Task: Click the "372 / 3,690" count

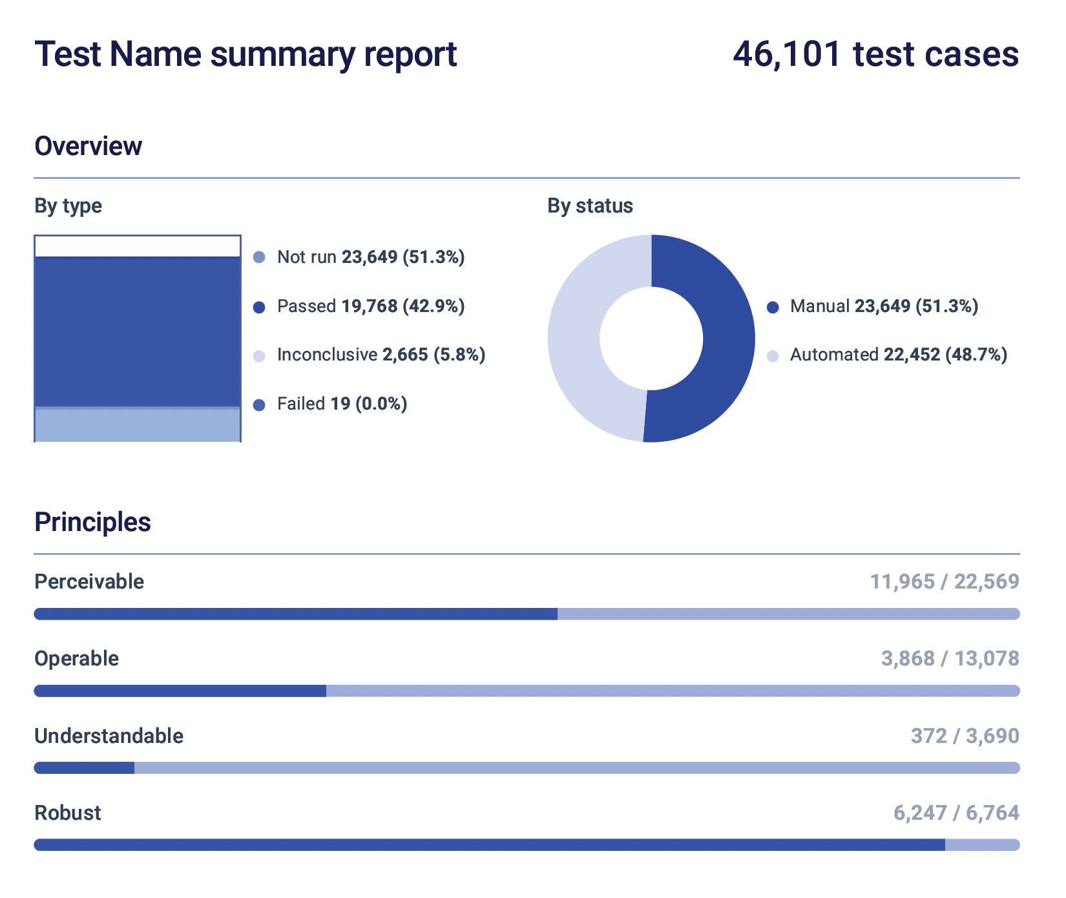Action: coord(965,736)
